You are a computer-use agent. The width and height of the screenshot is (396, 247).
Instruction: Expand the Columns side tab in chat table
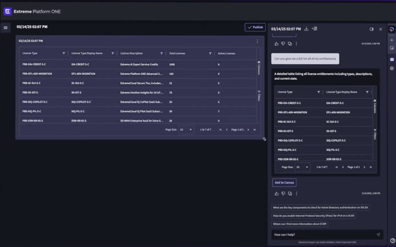(375, 107)
